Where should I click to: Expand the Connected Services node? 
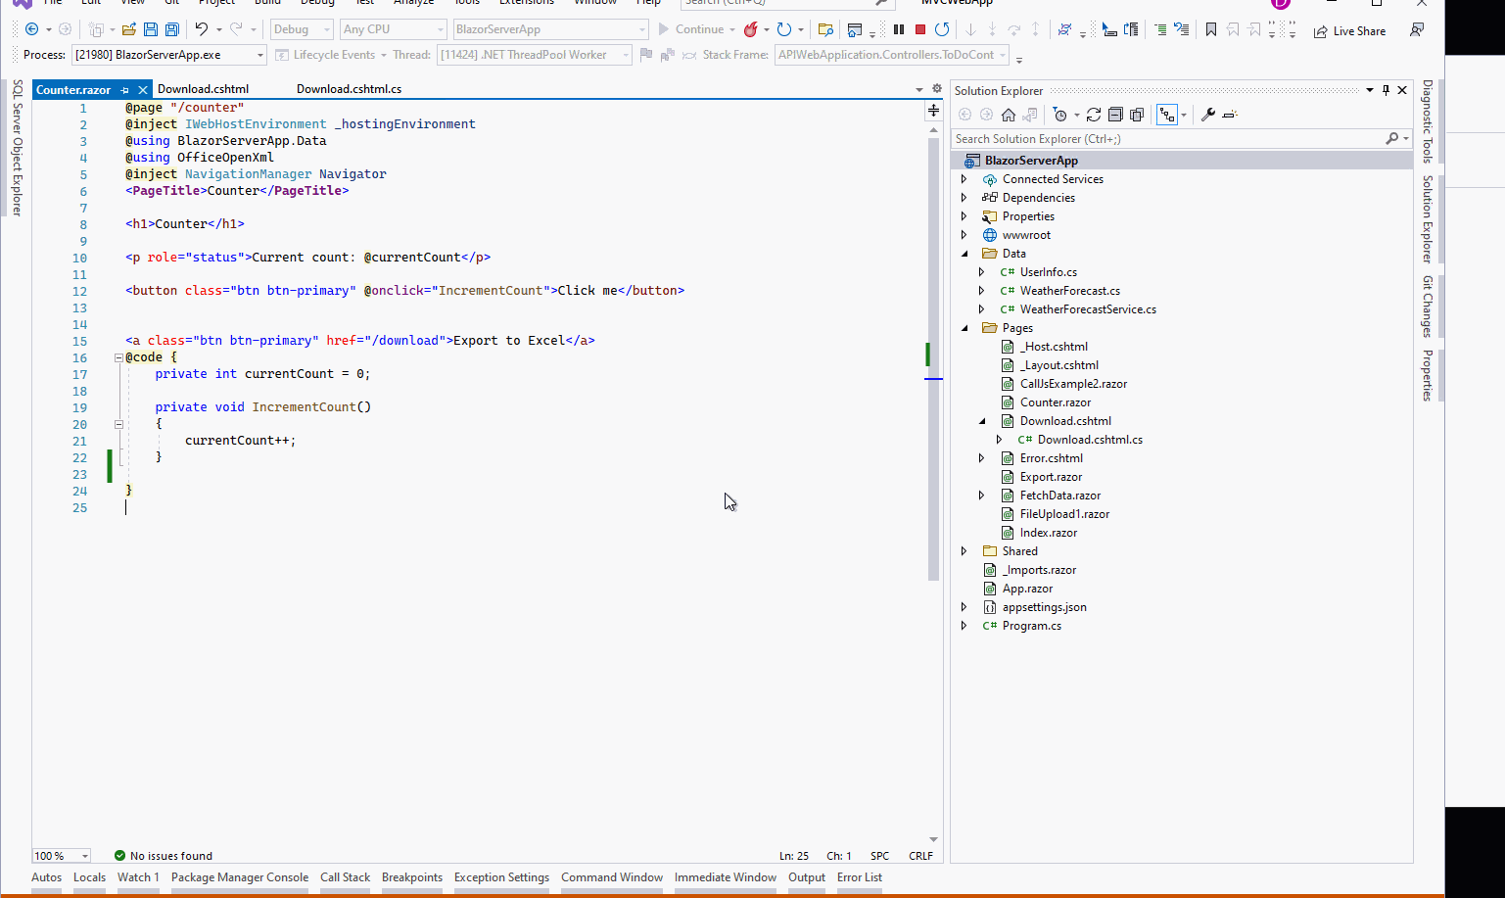point(964,179)
